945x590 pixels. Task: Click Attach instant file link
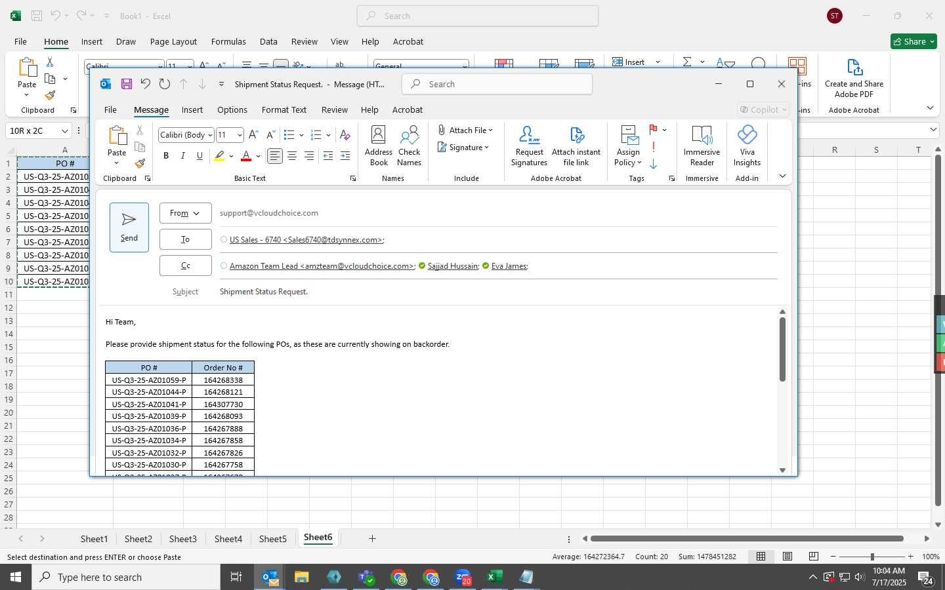tap(576, 146)
